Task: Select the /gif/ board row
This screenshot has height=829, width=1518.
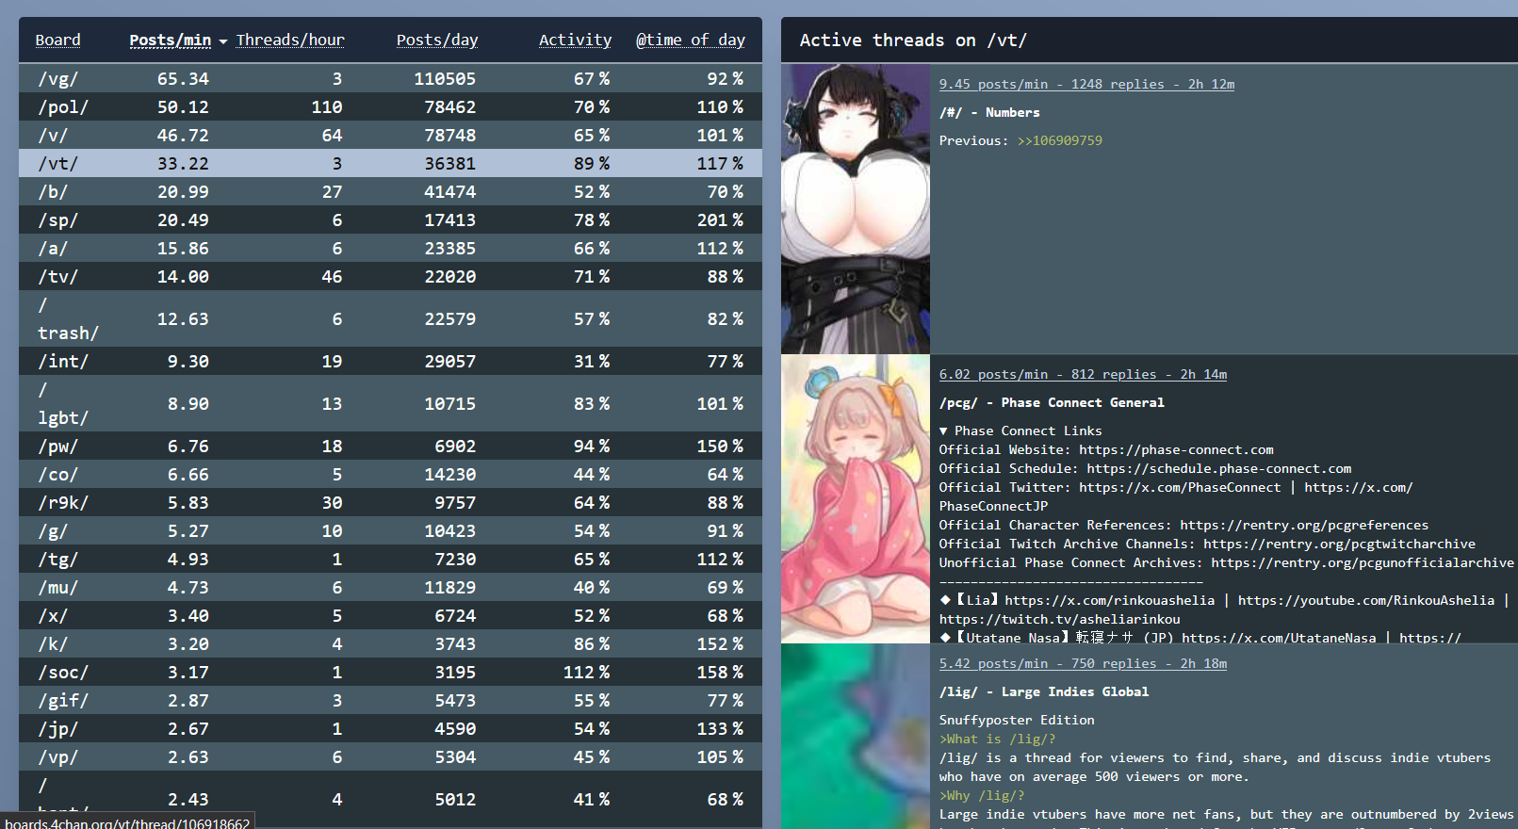Action: click(x=390, y=700)
